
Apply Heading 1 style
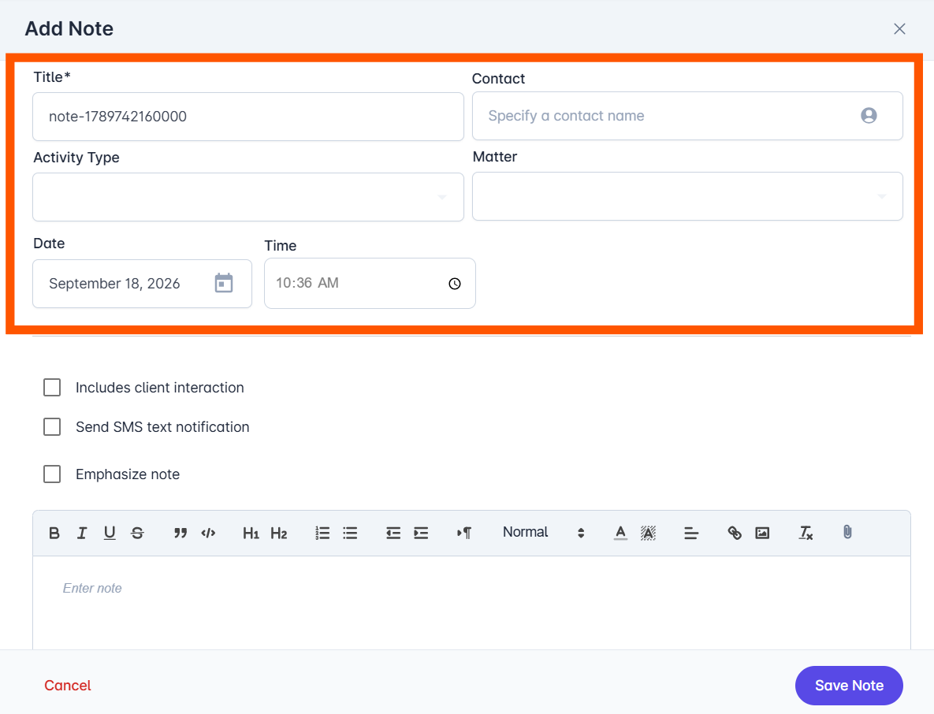click(251, 533)
